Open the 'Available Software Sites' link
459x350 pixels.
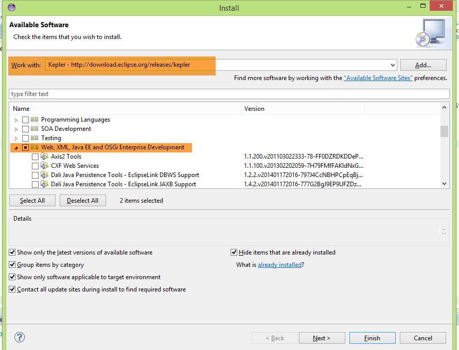tap(378, 78)
